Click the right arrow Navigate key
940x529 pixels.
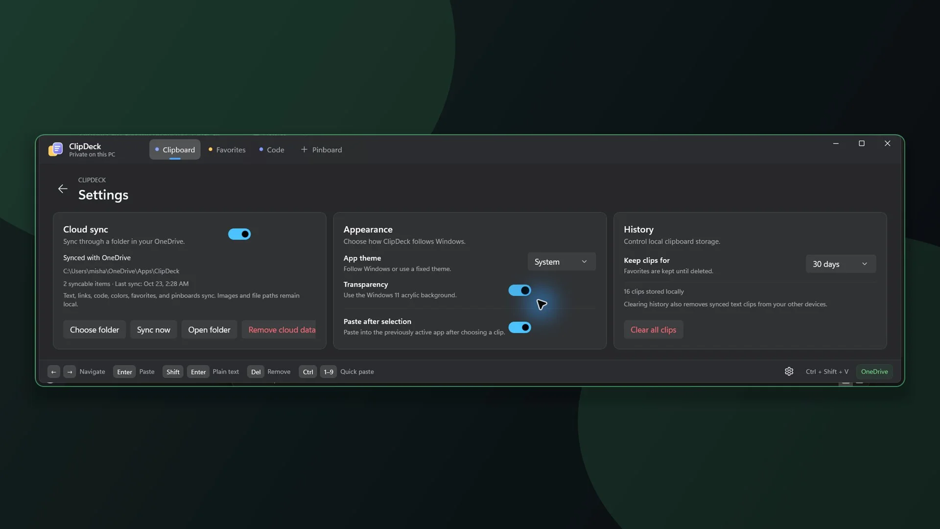(x=70, y=372)
